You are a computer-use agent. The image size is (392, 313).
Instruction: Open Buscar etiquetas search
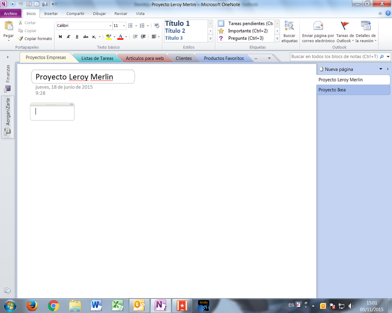[x=290, y=31]
